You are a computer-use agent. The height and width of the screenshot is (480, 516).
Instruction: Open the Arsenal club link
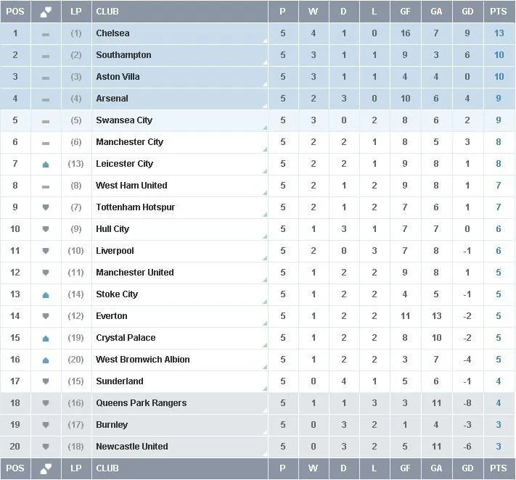(x=112, y=99)
